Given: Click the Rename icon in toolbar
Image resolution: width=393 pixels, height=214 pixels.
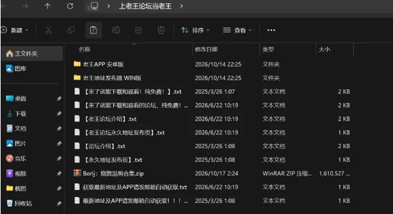Looking at the screenshot, I should tap(116, 30).
